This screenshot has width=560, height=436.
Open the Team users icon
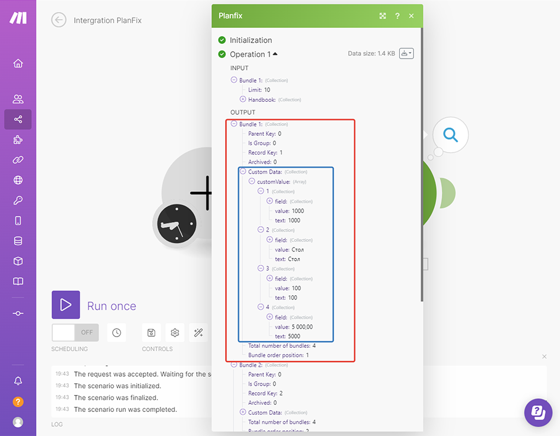[x=18, y=99]
